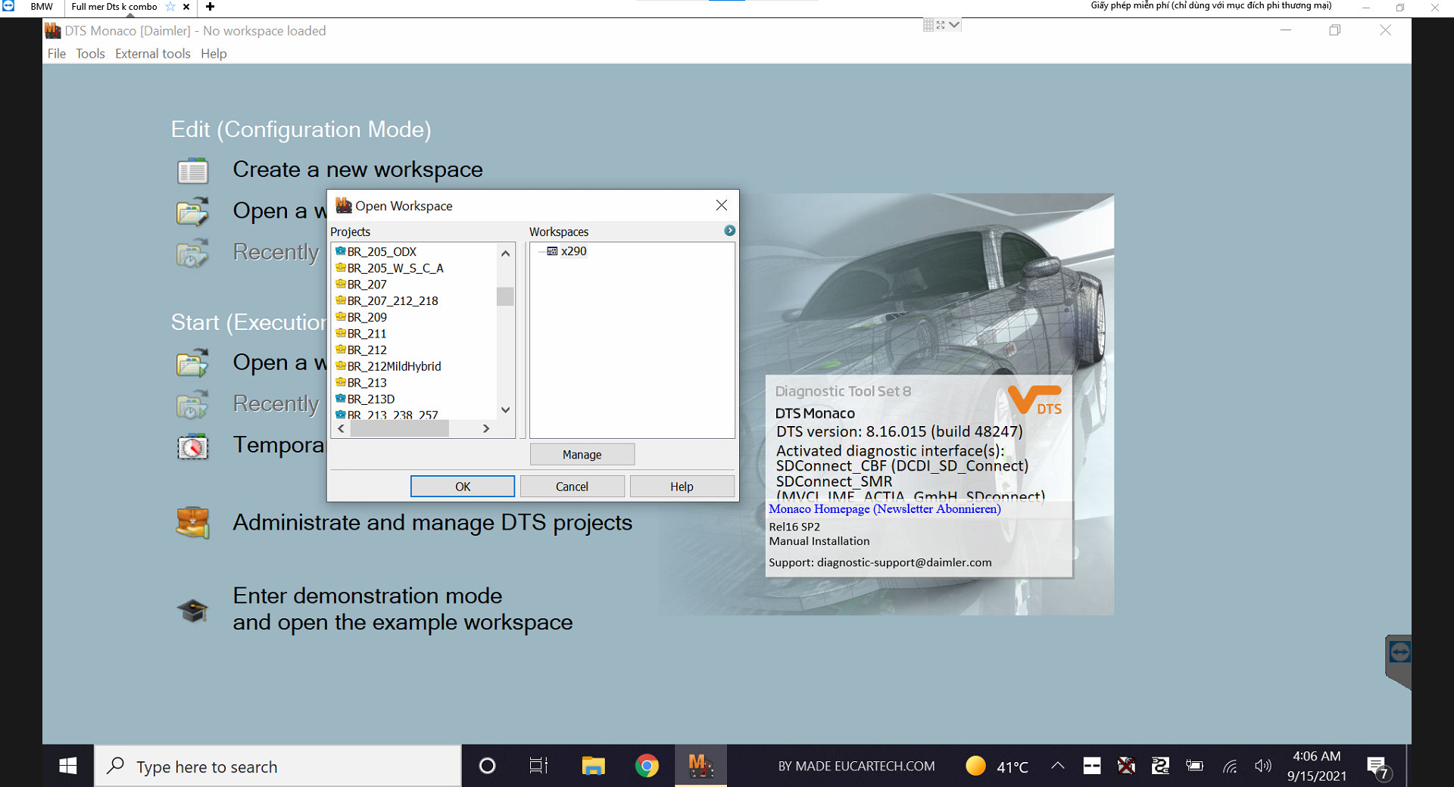Click the x290 workspace icon
1454x787 pixels.
pos(552,251)
